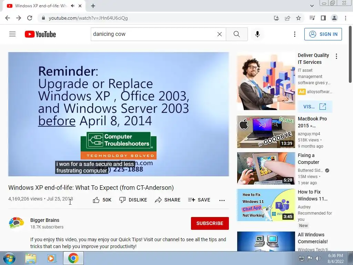Open the taskbar clock showing 6:36 PM

point(335,258)
